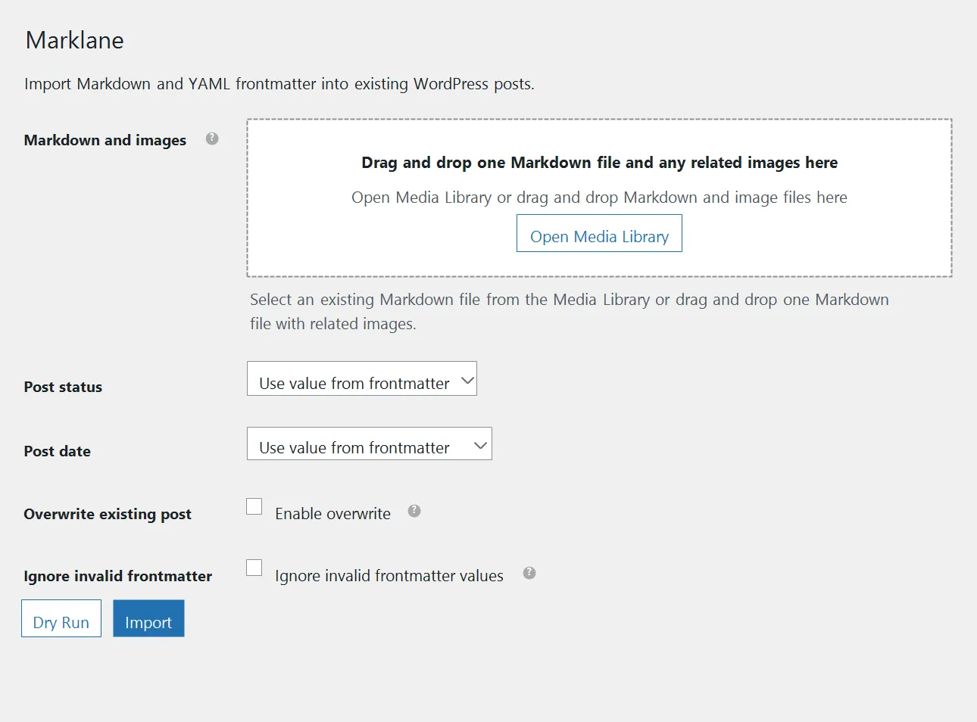
Task: Click the bold Drag and drop one Markdown file heading
Action: 600,163
